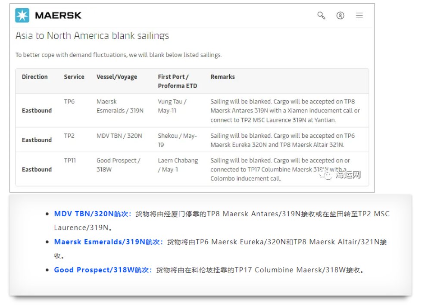
Task: Click Eastbound in the TP11 row
Action: tap(37, 169)
